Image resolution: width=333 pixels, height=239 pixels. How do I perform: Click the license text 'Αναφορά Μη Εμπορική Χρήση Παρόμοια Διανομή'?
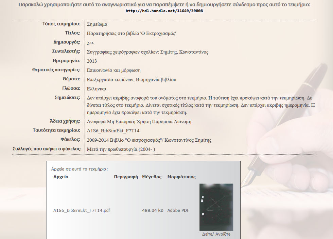[x=139, y=122]
